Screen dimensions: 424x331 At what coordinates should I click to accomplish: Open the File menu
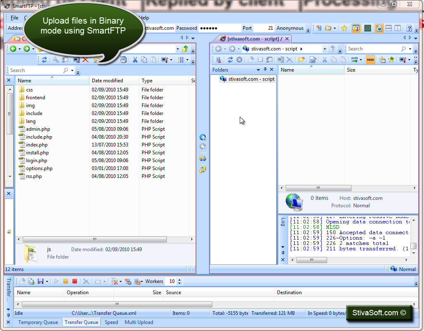(14, 18)
